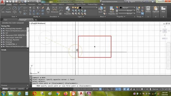The width and height of the screenshot is (171, 96).
Task: Toggle lineweight display in status bar
Action: [125, 89]
